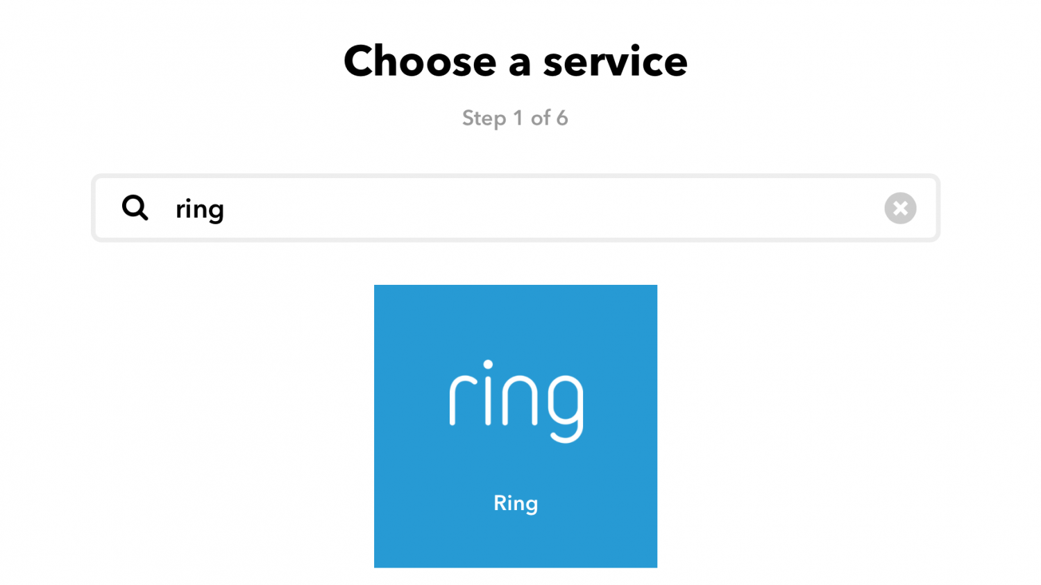1041x585 pixels.
Task: Clear the search query with the X button
Action: [x=900, y=208]
